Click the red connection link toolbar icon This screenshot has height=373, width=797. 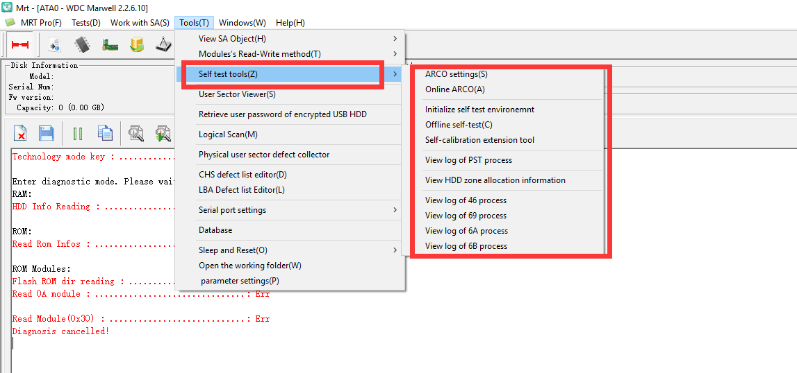tap(20, 44)
